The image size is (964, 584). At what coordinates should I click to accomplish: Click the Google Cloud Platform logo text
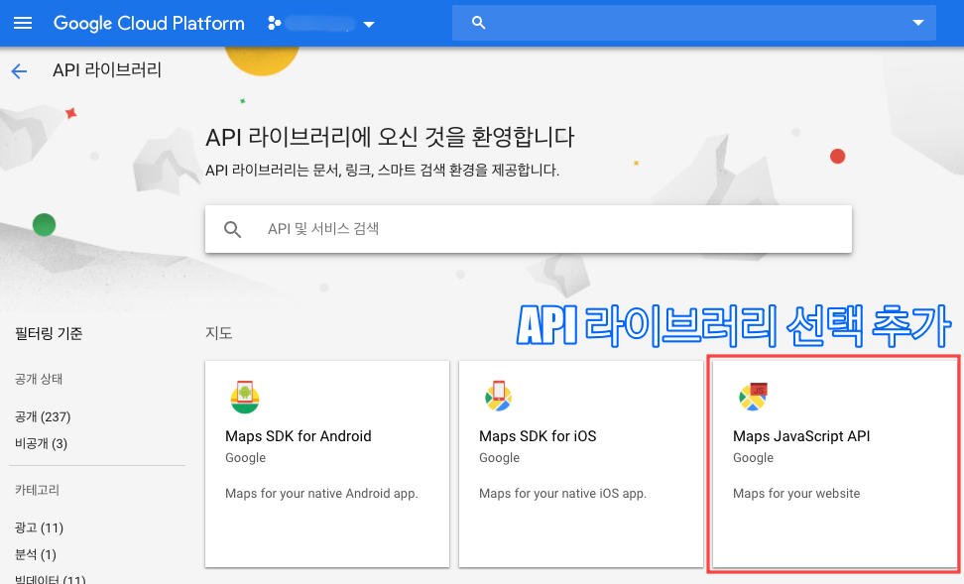149,24
